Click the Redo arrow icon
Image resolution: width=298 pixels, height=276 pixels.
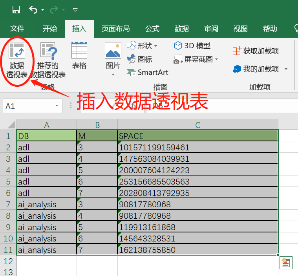(54, 10)
